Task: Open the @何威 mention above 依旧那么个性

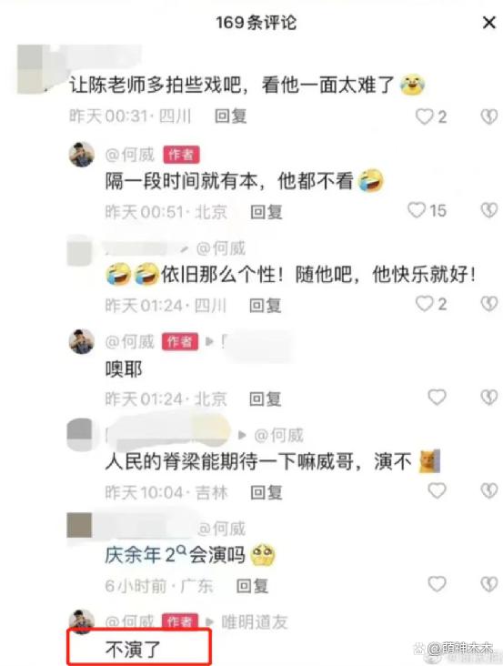Action: (x=221, y=248)
